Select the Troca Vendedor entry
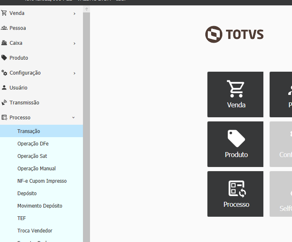Screen dimensions: 292x242 click(x=41, y=231)
